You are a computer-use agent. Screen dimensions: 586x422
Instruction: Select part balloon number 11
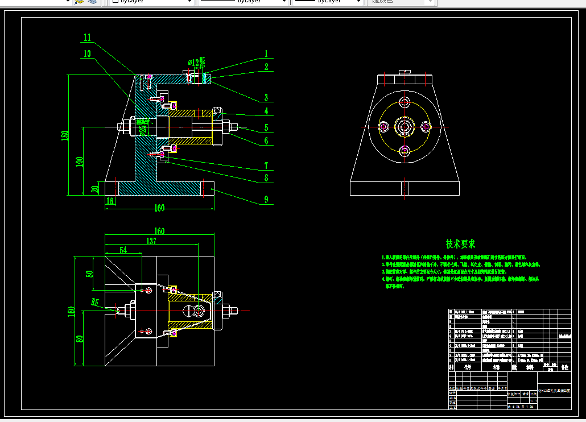tap(87, 38)
